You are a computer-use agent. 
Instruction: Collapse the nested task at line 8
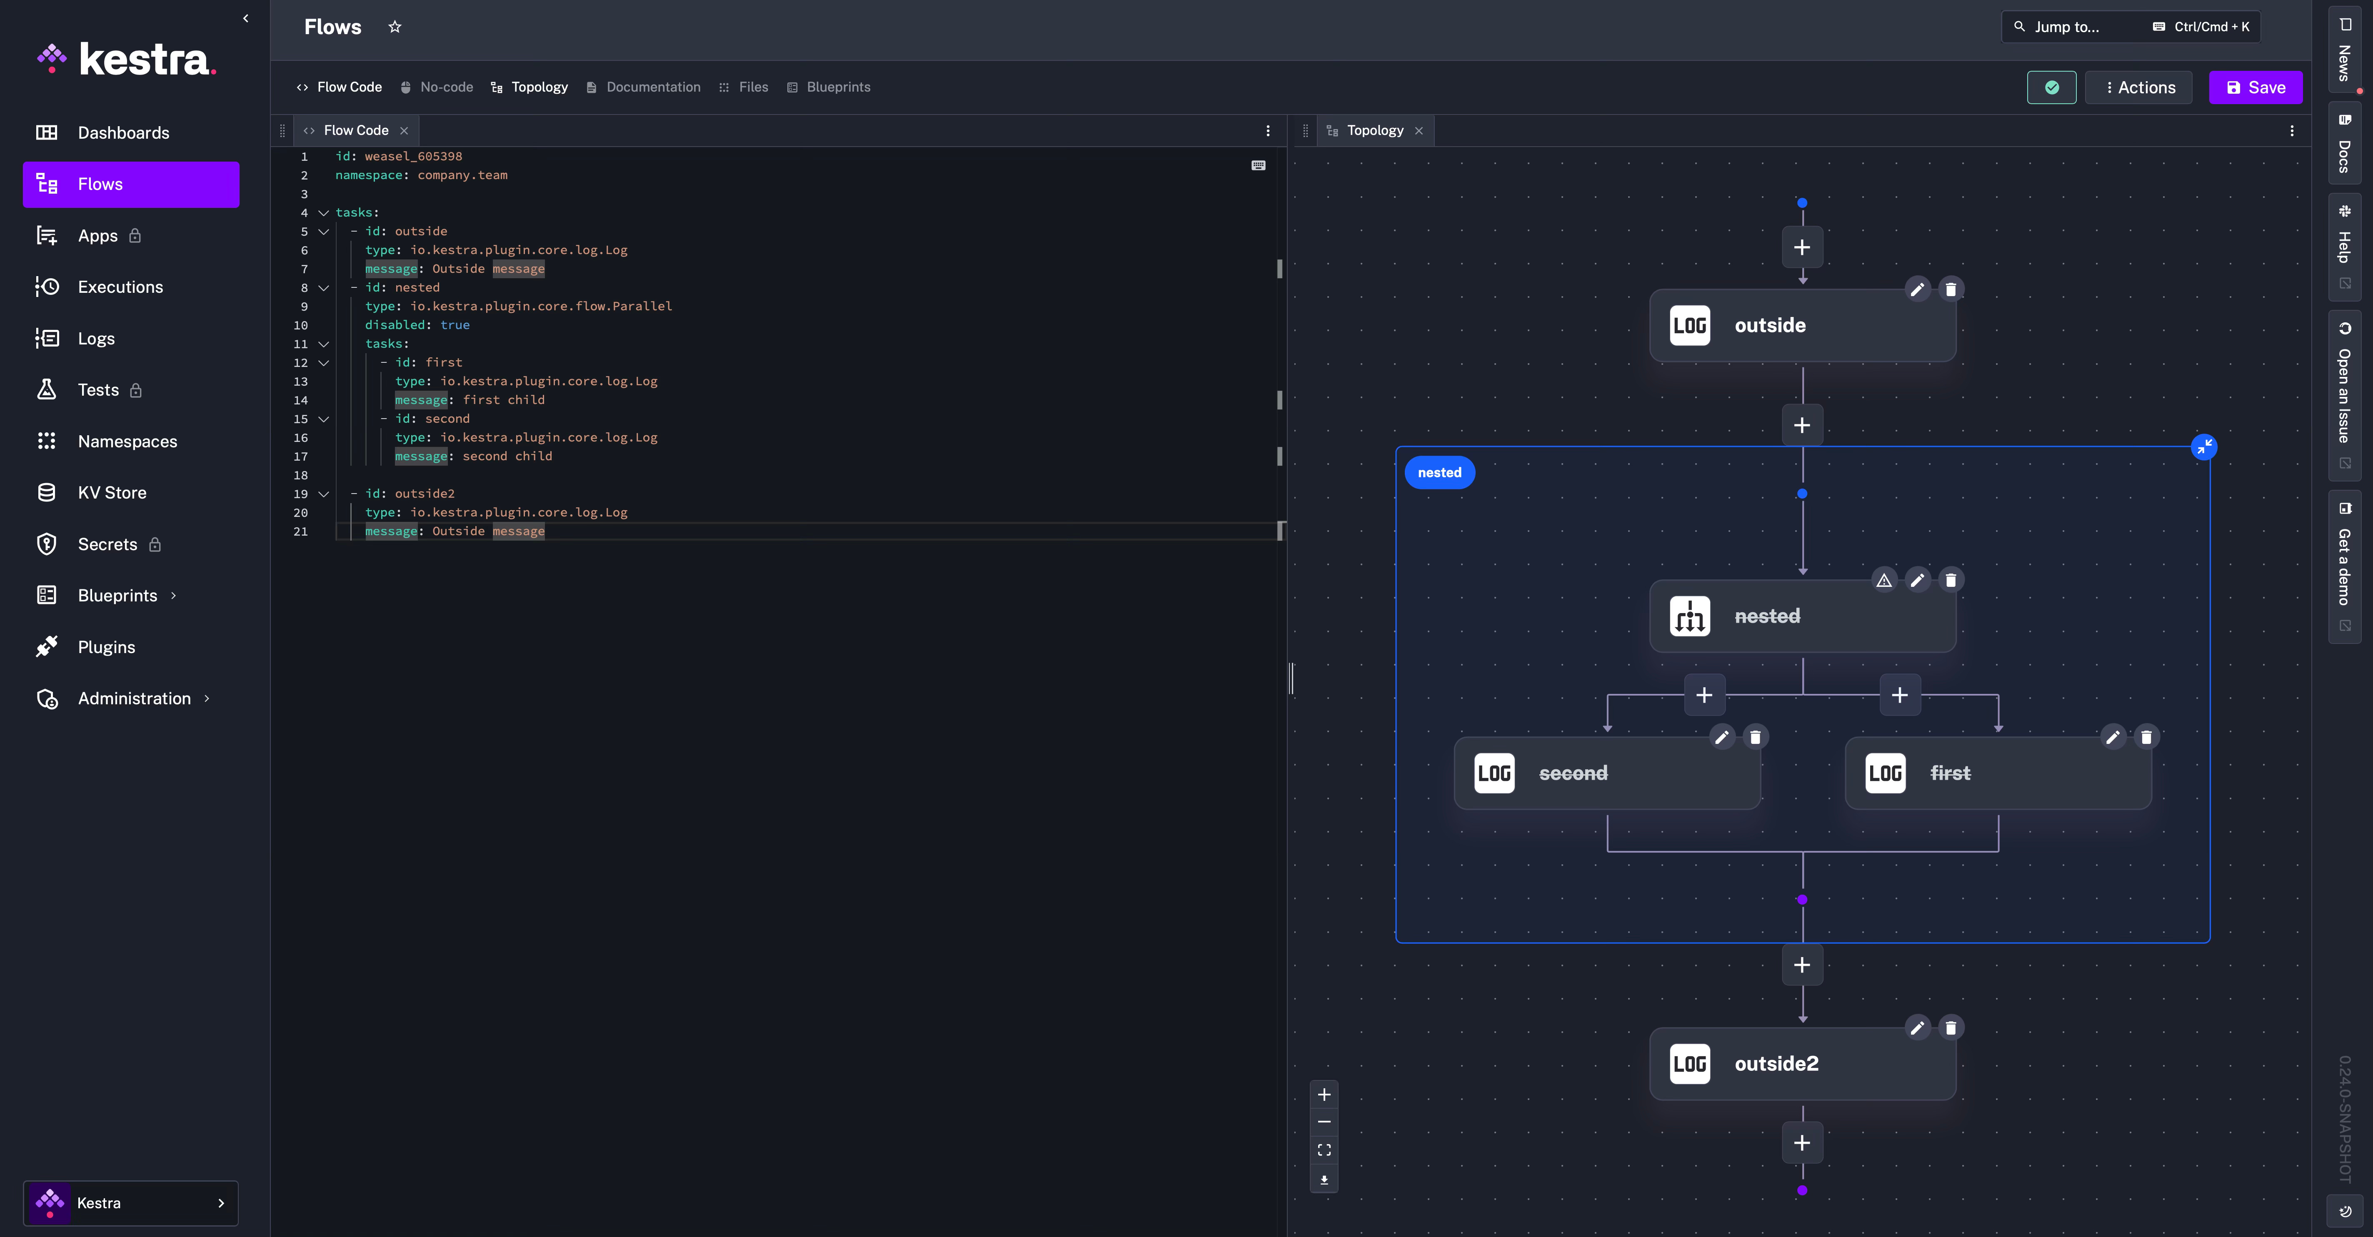coord(323,287)
